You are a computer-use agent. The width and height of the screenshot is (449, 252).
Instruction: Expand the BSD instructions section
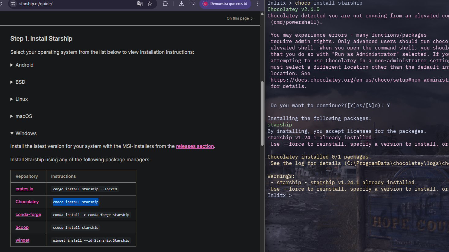[20, 82]
